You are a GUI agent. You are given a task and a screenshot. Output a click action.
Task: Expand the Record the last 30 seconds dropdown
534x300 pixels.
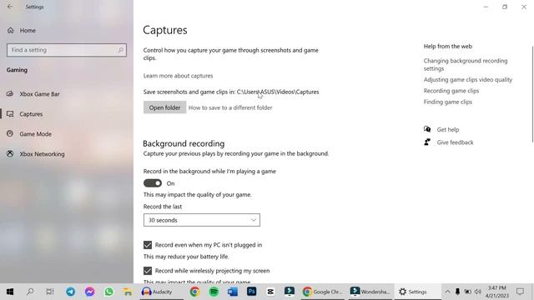click(202, 220)
